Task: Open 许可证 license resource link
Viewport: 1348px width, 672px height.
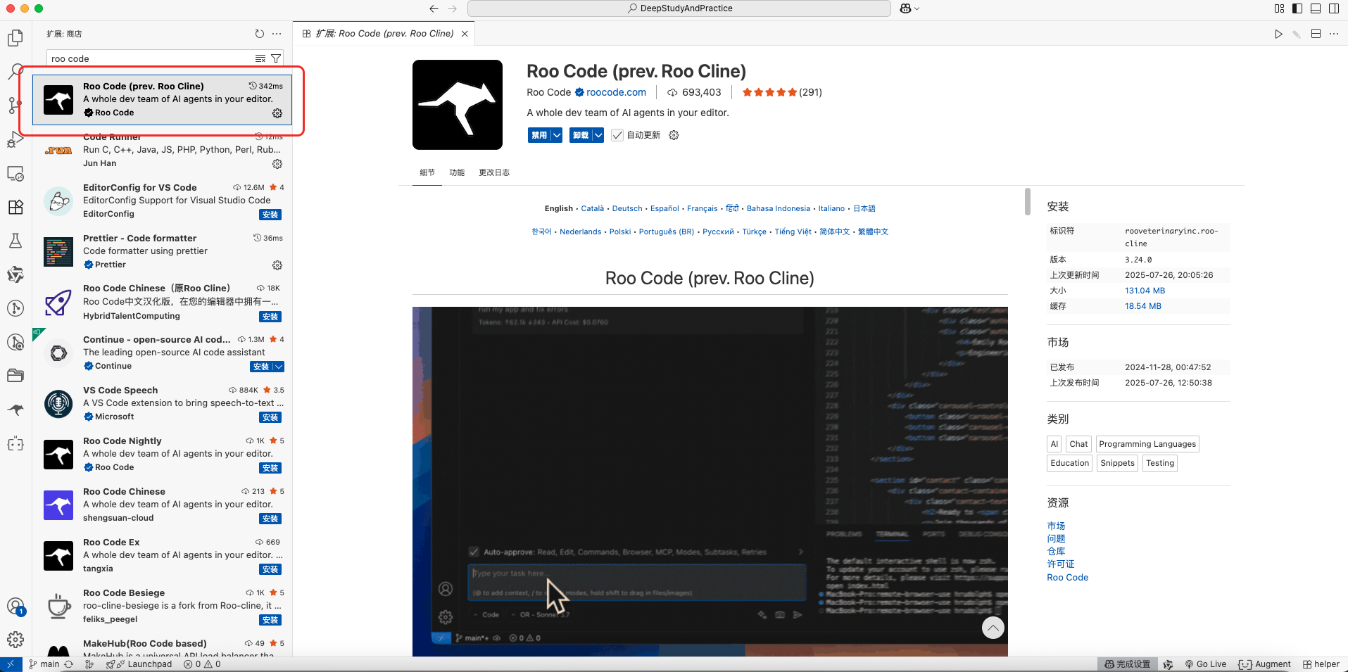Action: coord(1061,564)
